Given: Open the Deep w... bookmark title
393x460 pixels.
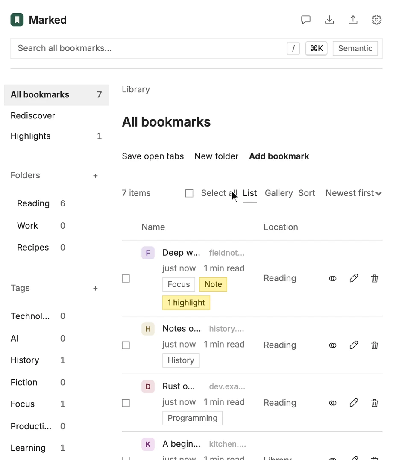Looking at the screenshot, I should point(181,253).
